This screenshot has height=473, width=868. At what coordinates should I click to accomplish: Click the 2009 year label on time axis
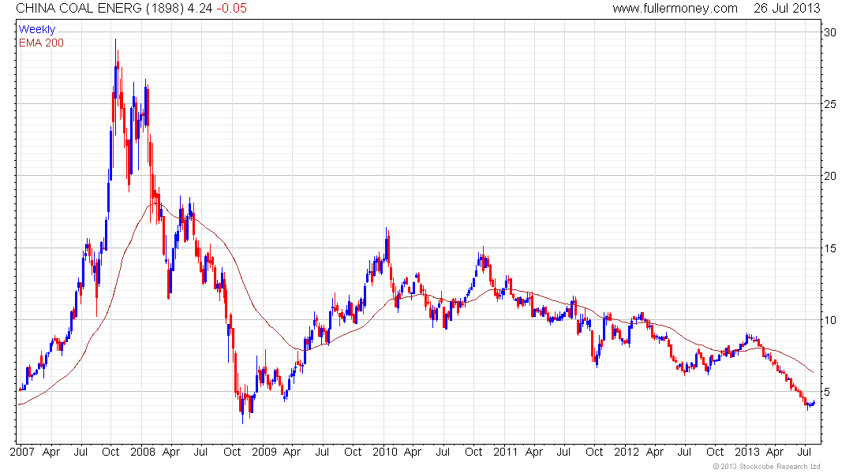pos(264,452)
